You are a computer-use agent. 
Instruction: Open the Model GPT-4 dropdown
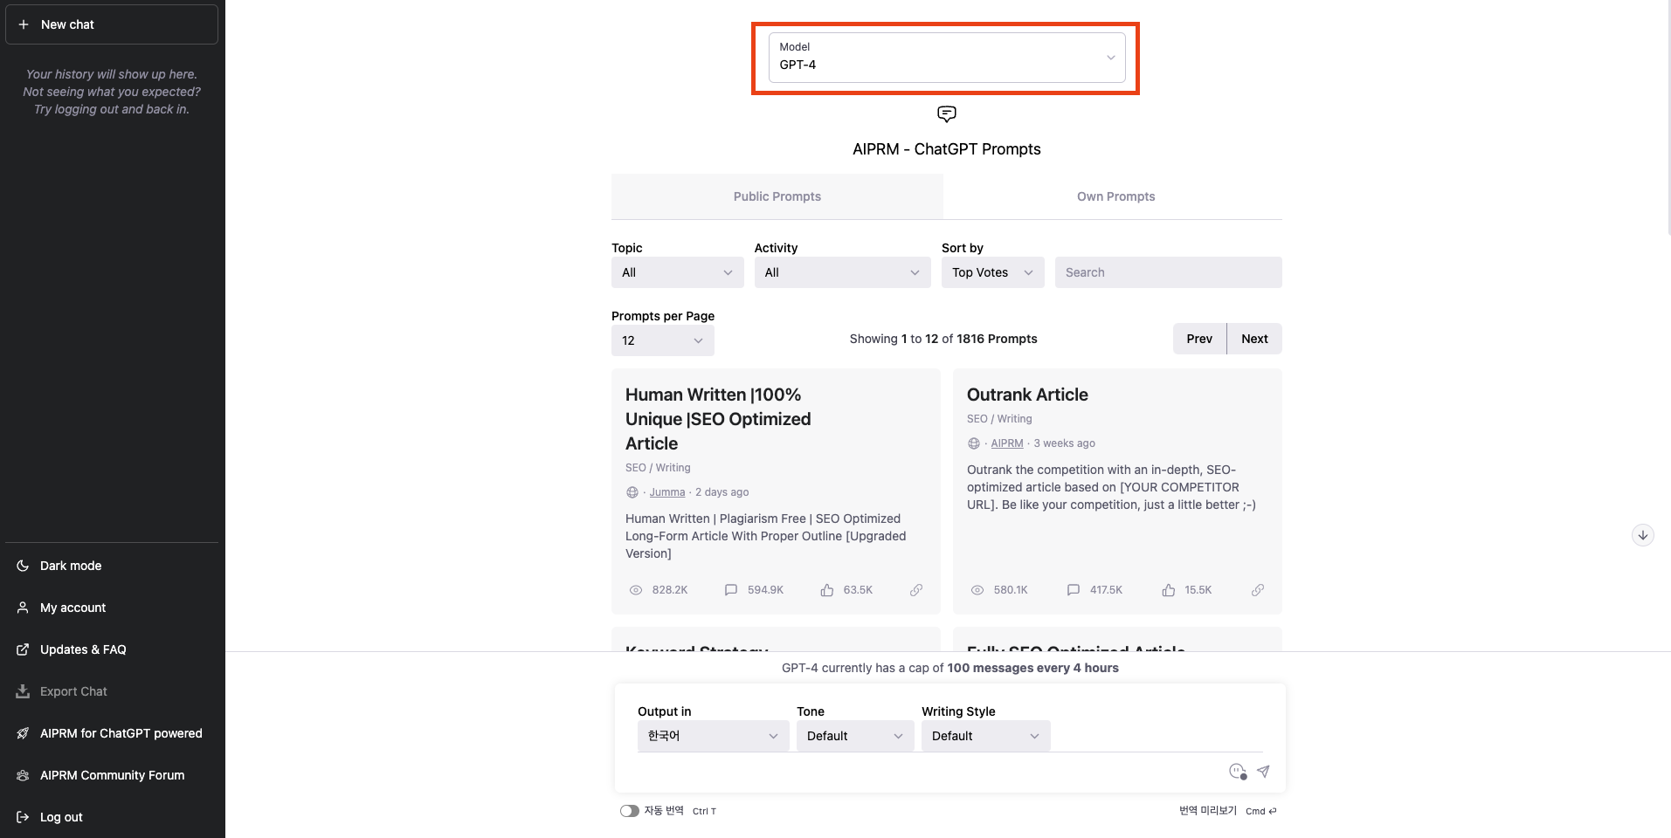click(947, 58)
